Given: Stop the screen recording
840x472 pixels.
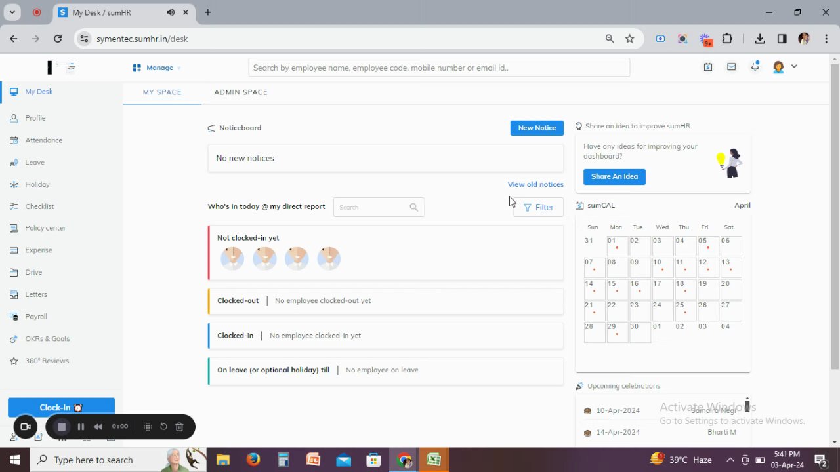Looking at the screenshot, I should pos(62,427).
